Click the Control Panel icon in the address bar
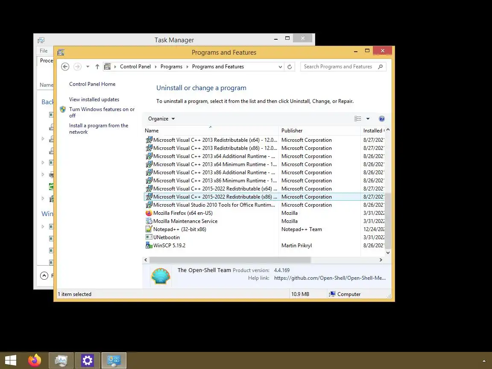This screenshot has width=492, height=369. pos(108,67)
